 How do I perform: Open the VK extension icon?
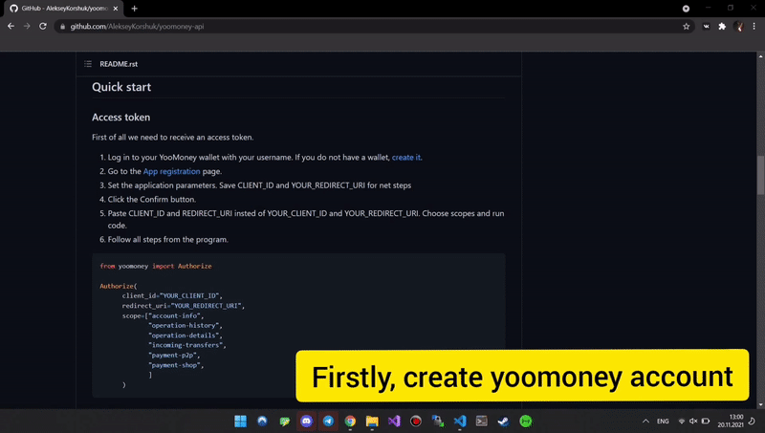706,27
